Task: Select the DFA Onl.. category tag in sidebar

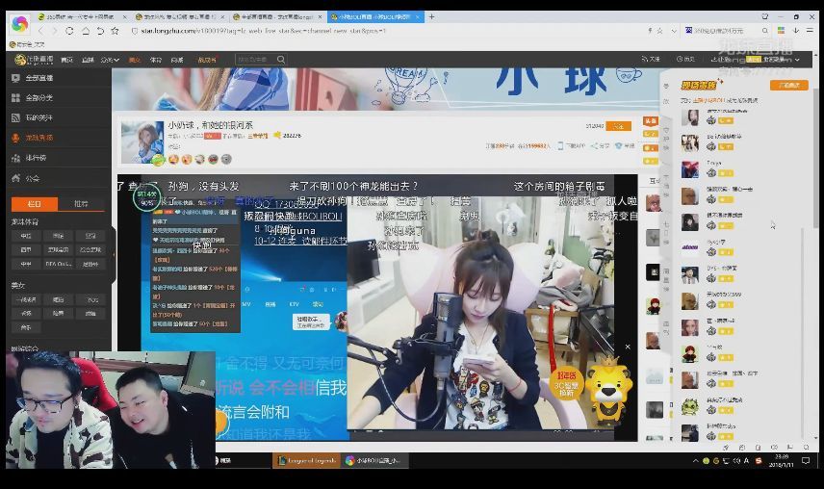Action: 58,264
